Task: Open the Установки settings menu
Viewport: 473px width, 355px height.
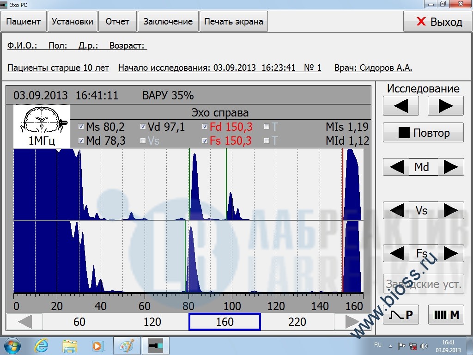Action: (x=73, y=22)
